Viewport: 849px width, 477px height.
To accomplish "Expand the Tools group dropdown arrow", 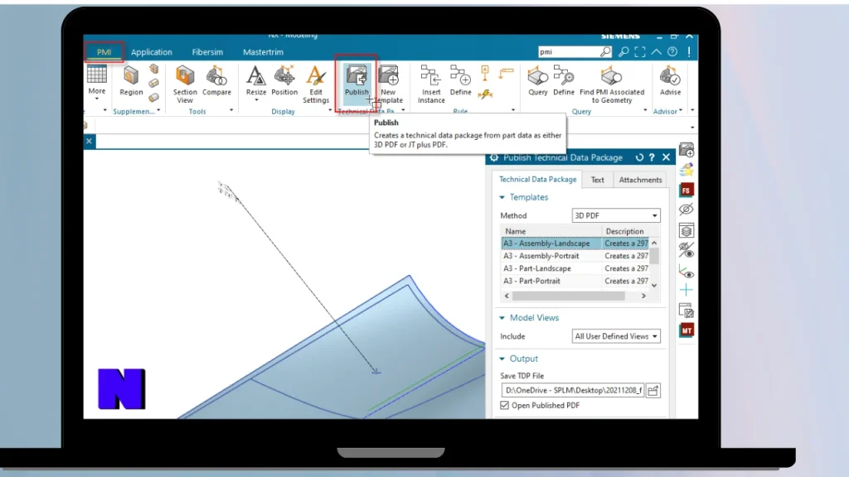I will 231,110.
